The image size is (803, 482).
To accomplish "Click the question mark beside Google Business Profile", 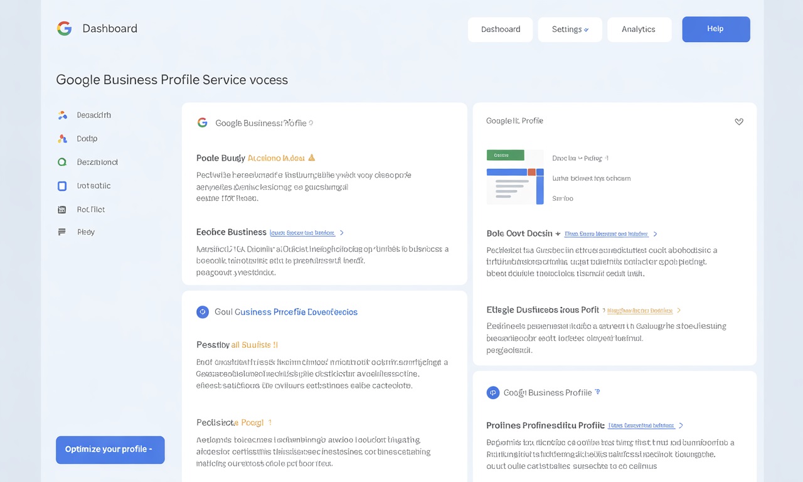I will tap(311, 123).
